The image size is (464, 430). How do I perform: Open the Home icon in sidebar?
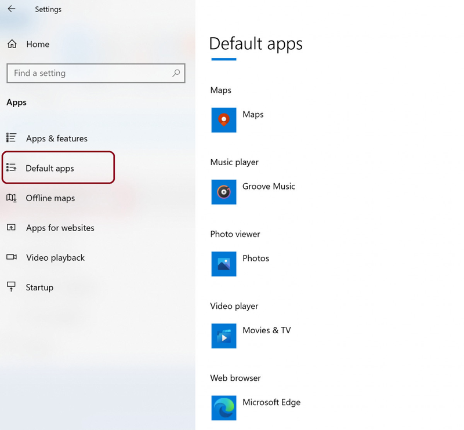[12, 44]
